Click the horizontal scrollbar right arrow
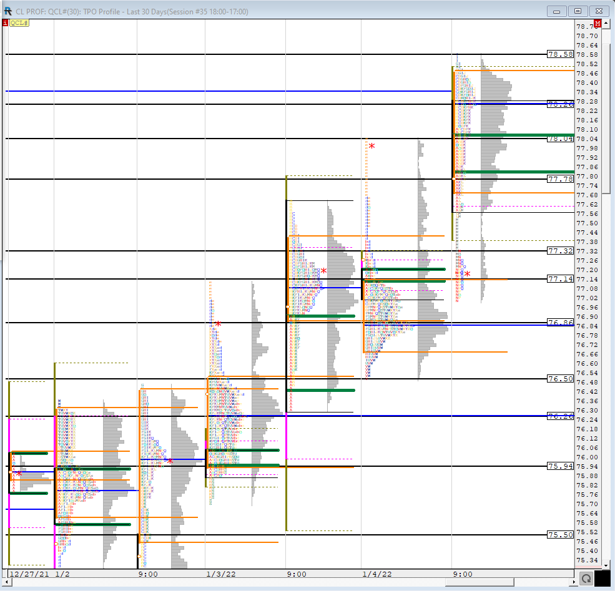Image resolution: width=615 pixels, height=591 pixels. (x=574, y=582)
